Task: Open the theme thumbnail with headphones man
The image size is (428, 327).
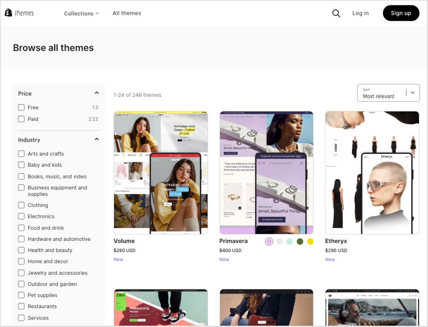Action: pos(372,307)
